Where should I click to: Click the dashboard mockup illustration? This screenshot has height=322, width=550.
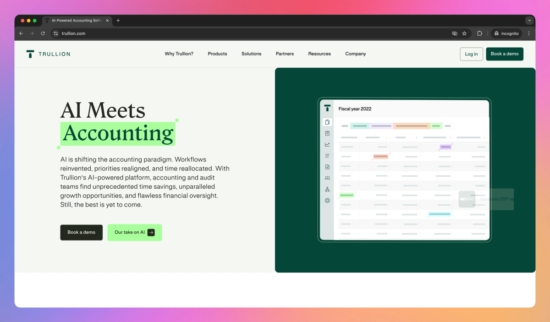pyautogui.click(x=405, y=170)
